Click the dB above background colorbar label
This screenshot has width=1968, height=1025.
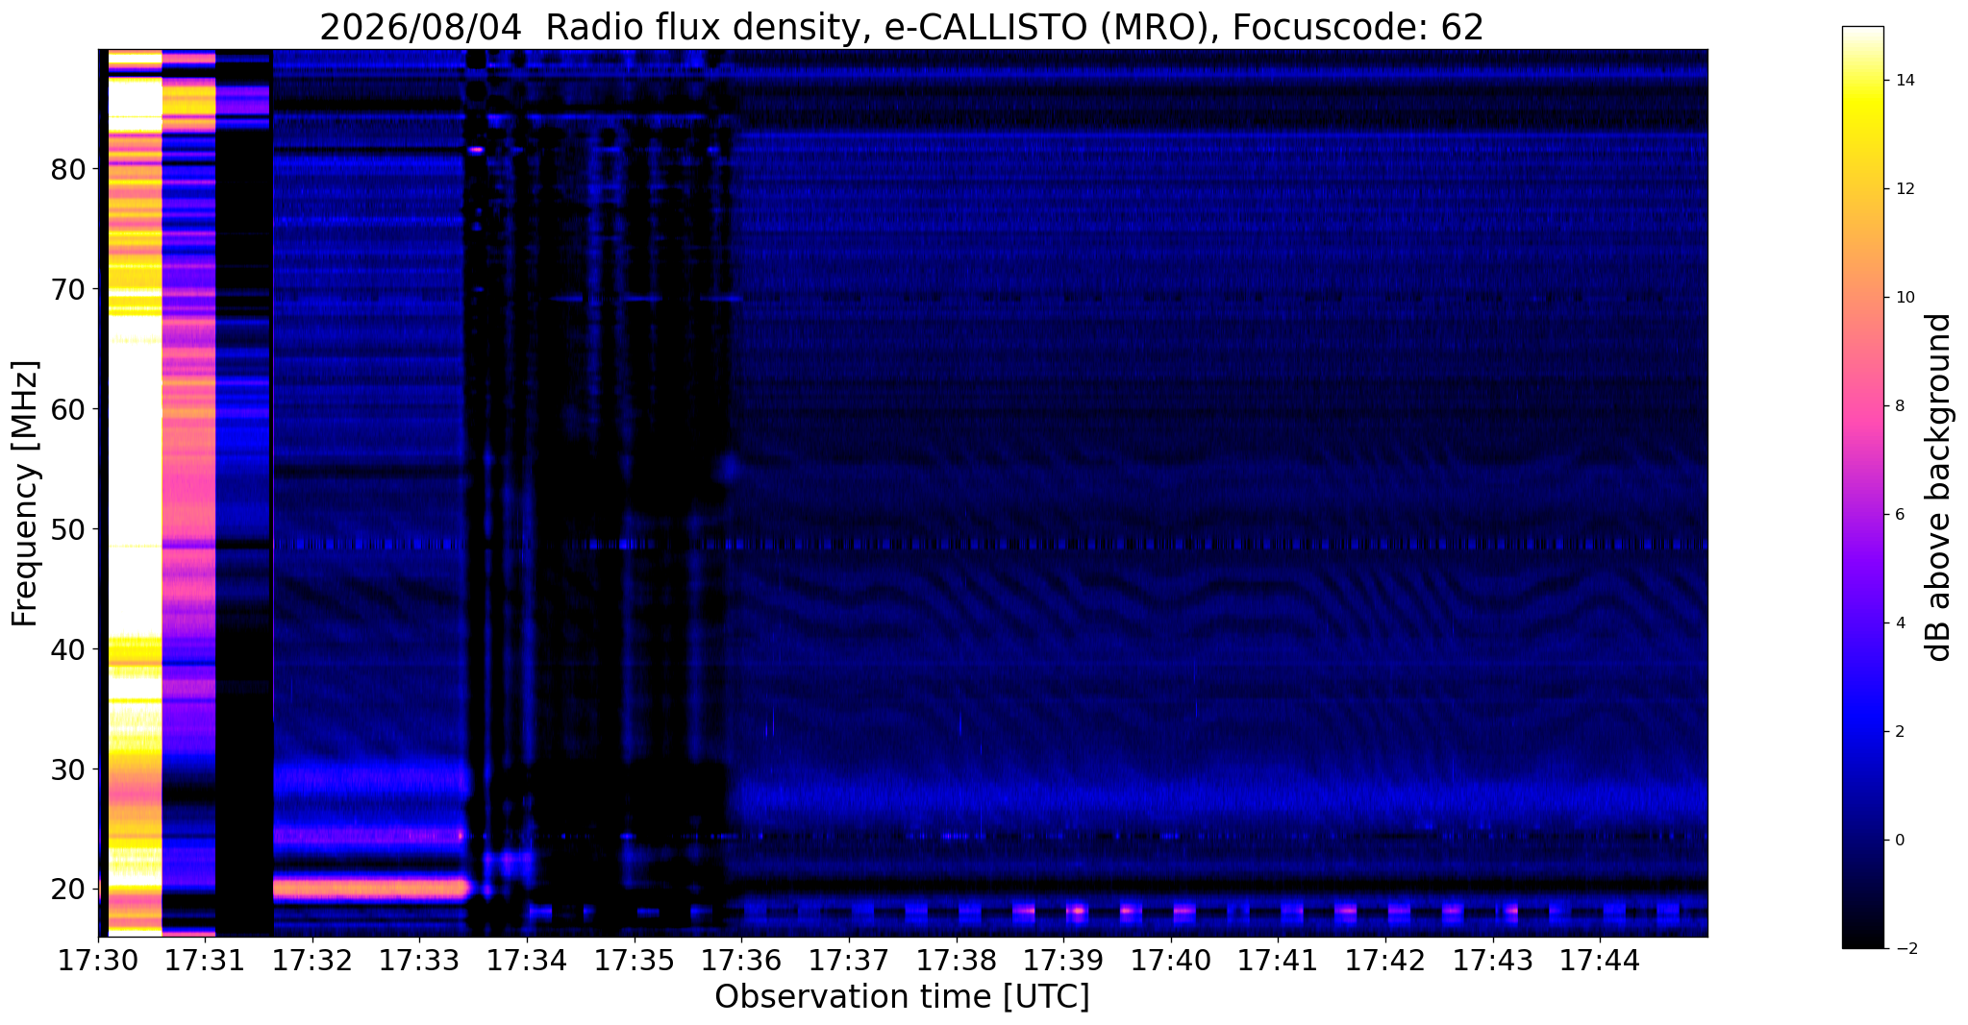click(1939, 487)
